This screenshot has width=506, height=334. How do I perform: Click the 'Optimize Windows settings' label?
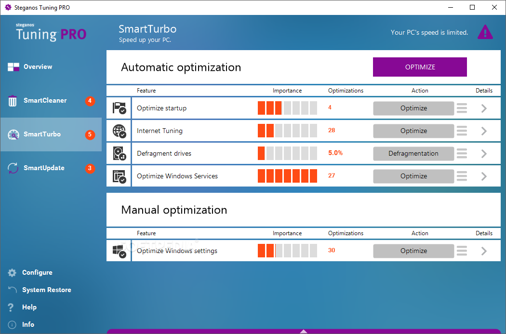177,251
